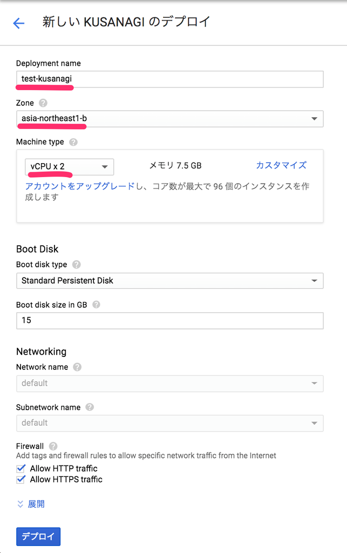Open the Network name help icon
This screenshot has height=553, width=347.
[77, 367]
